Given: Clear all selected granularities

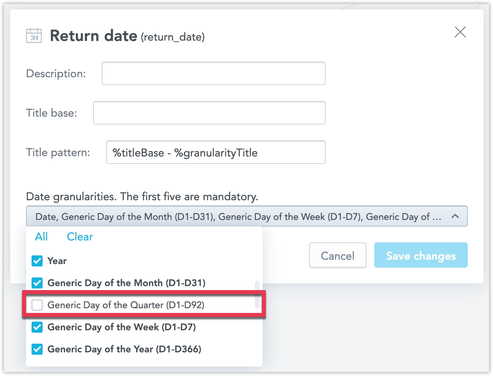Looking at the screenshot, I should pyautogui.click(x=80, y=236).
